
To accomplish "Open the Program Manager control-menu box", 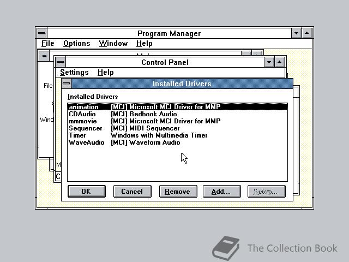I will [41, 33].
